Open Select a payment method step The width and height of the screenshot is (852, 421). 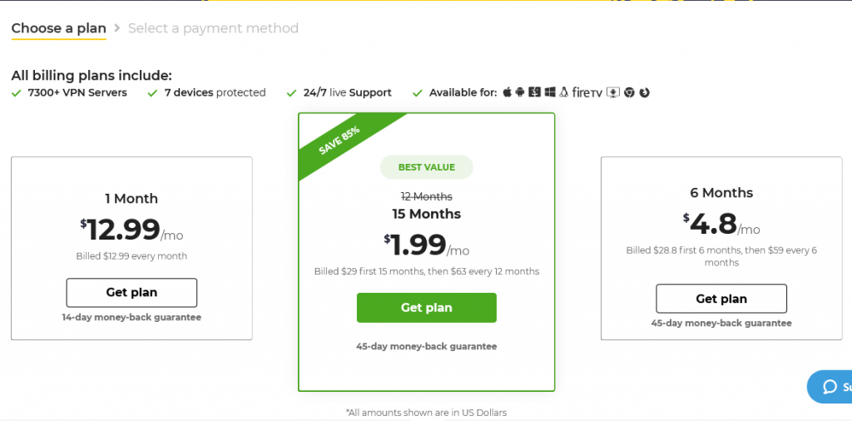(213, 28)
